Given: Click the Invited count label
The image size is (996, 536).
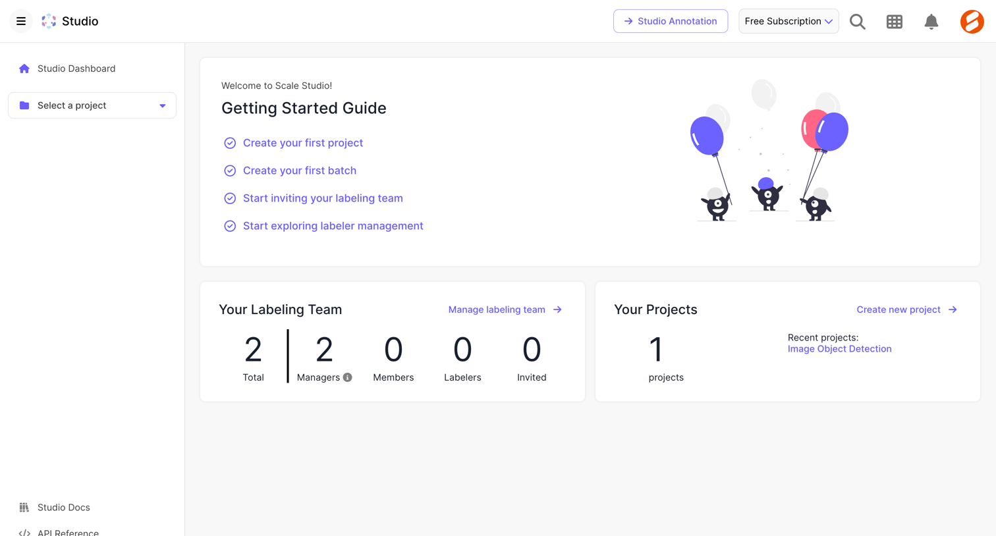Looking at the screenshot, I should (532, 377).
